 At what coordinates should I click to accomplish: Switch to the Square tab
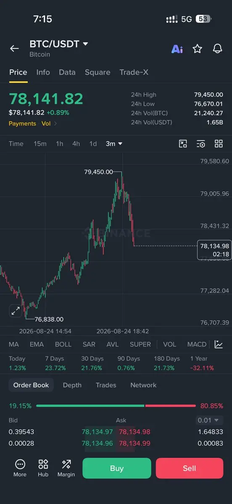point(98,72)
